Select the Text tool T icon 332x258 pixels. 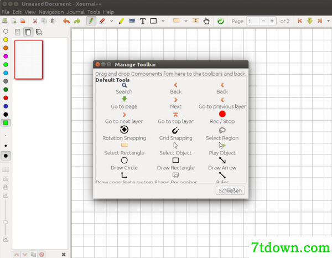tap(143, 21)
